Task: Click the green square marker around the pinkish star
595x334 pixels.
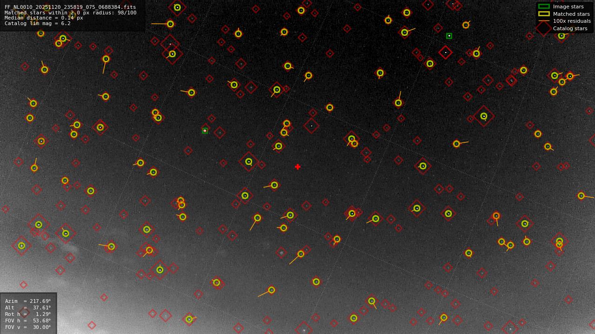Action: click(205, 131)
